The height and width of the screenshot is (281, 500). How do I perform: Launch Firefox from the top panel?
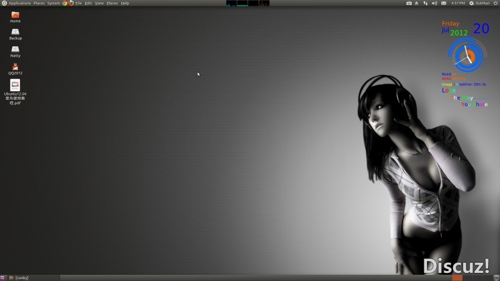click(x=71, y=3)
